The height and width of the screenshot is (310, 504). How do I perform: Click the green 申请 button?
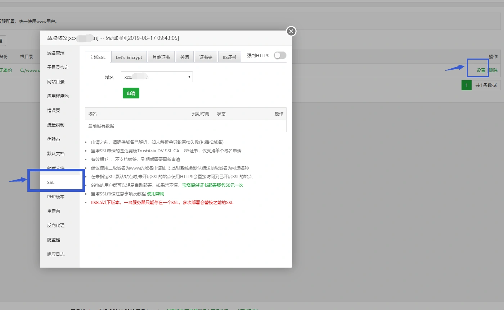pyautogui.click(x=131, y=93)
